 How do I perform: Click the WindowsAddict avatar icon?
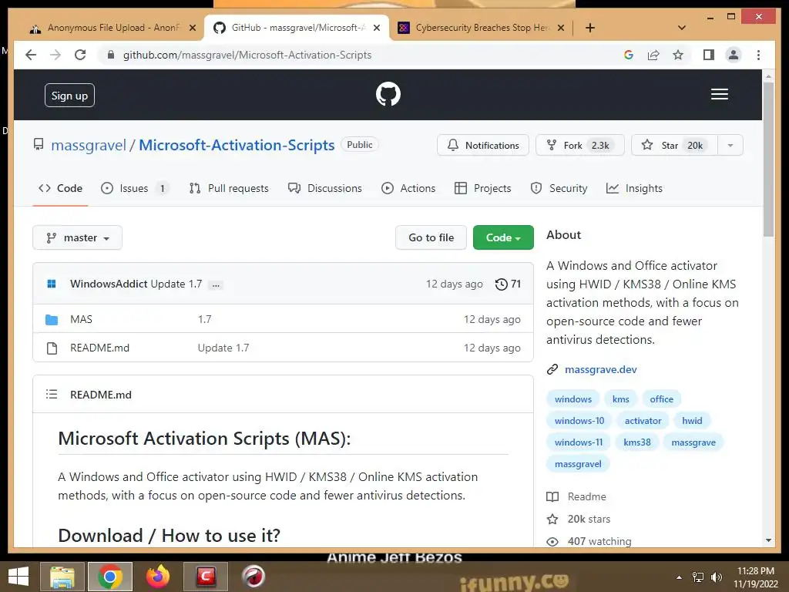[52, 284]
